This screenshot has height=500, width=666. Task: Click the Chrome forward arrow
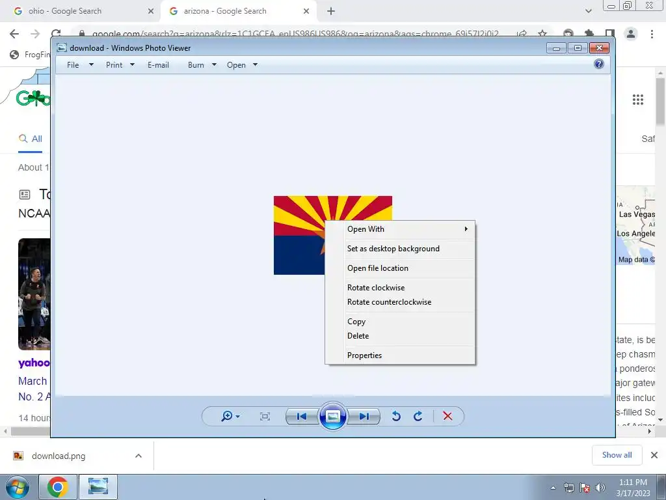(x=35, y=34)
